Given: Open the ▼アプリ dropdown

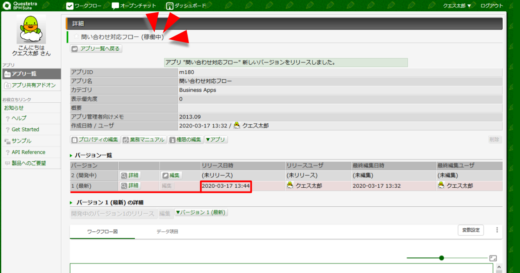Looking at the screenshot, I should (216, 140).
